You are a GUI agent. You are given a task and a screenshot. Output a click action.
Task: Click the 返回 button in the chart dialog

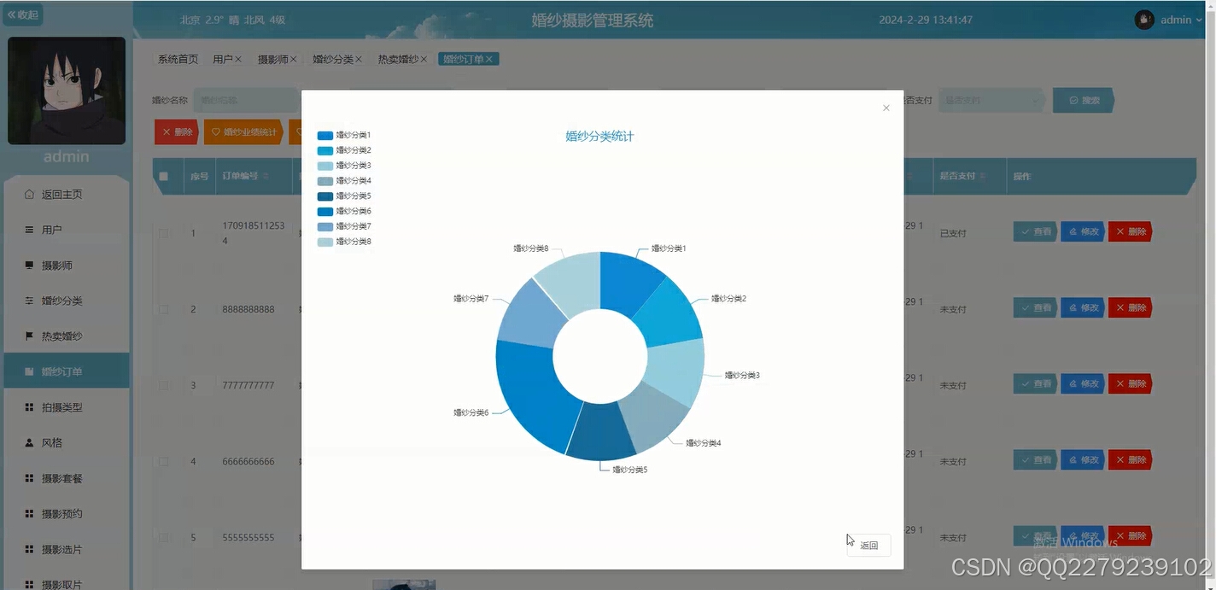868,545
